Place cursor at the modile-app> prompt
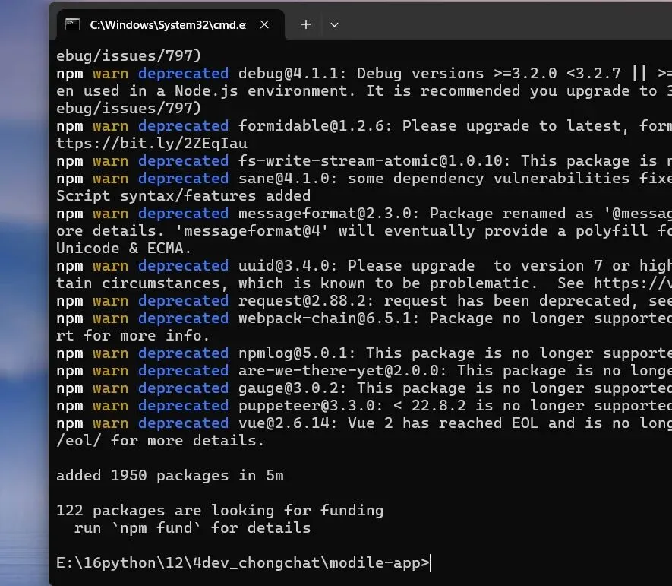Image resolution: width=672 pixels, height=586 pixels. 242,563
